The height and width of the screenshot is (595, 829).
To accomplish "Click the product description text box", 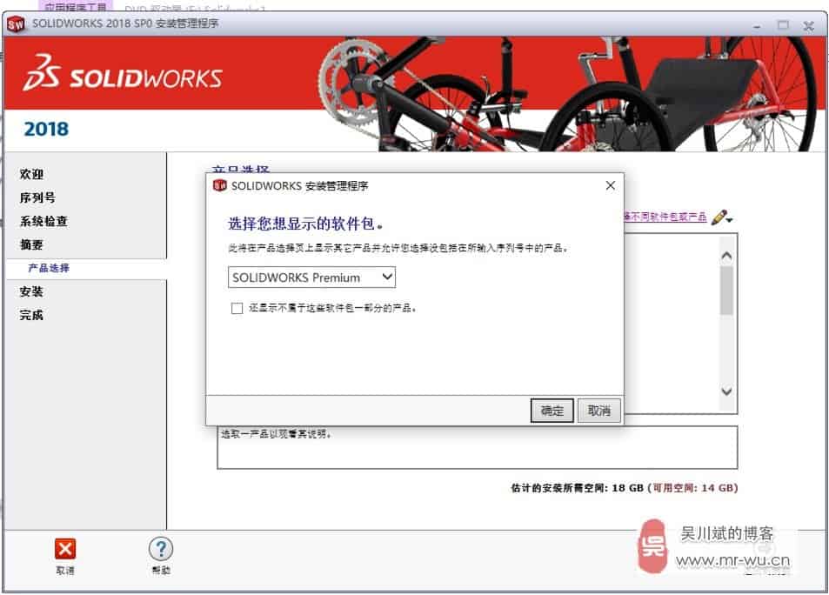I will (477, 447).
